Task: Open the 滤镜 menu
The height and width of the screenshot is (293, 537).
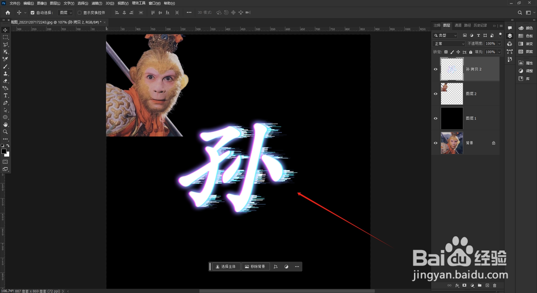Action: [x=96, y=3]
